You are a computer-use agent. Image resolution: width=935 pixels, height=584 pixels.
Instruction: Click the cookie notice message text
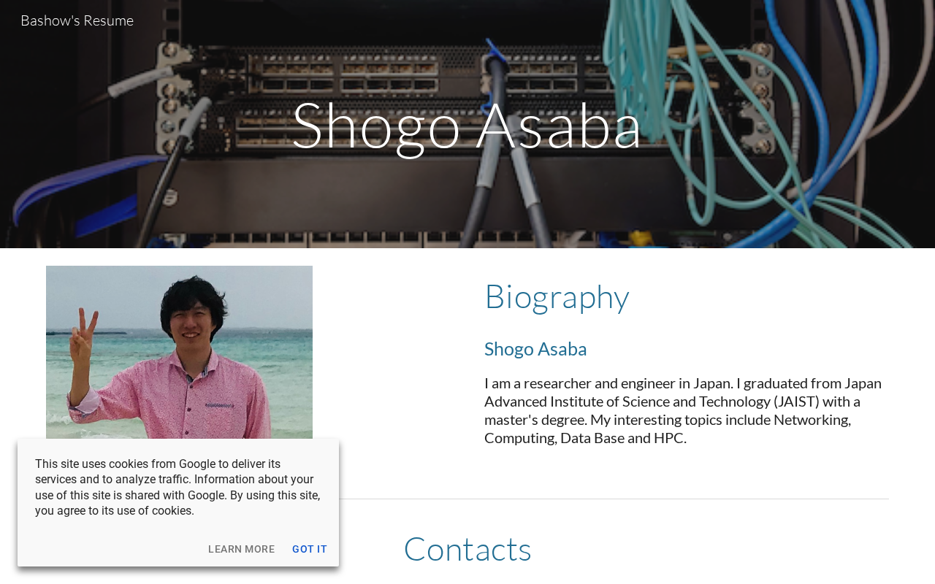pos(178,487)
